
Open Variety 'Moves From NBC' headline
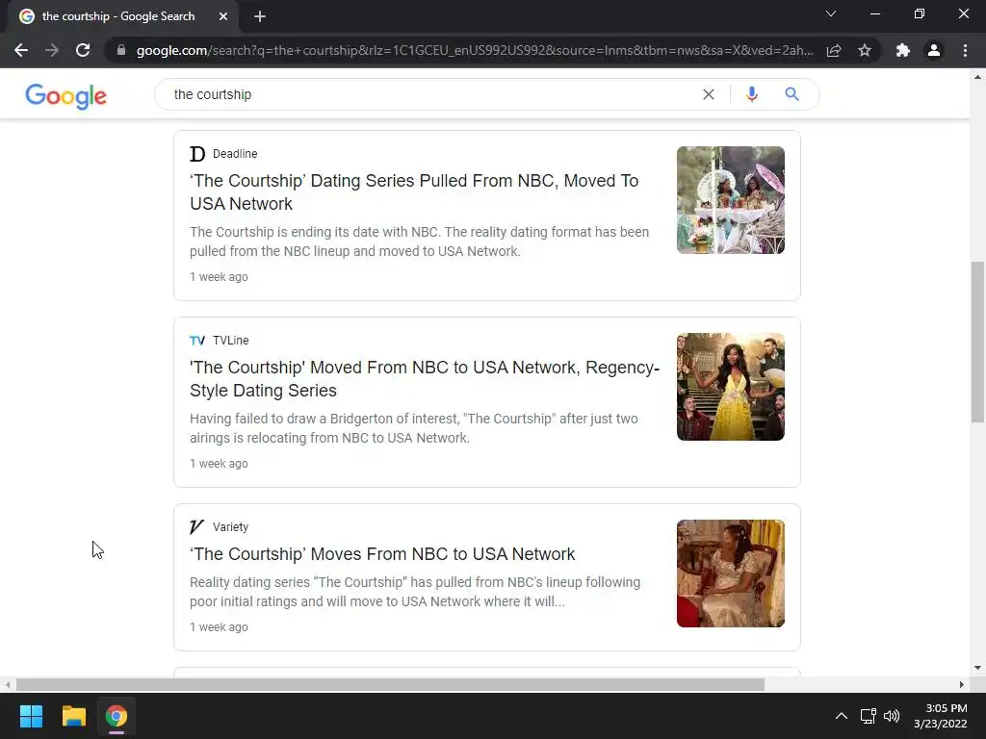point(382,553)
